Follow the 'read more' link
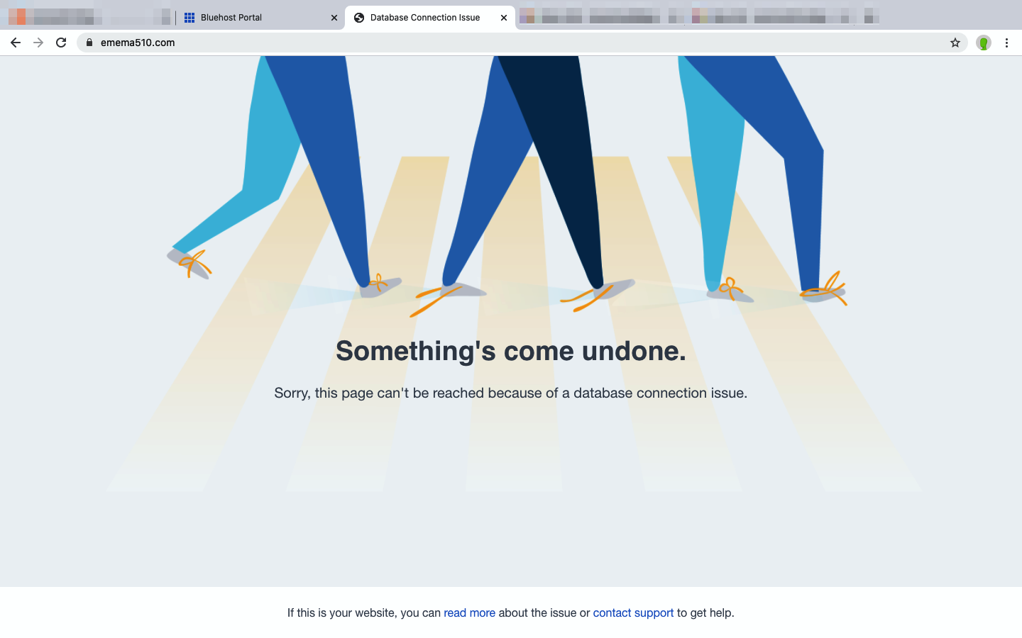This screenshot has width=1022, height=638. [469, 612]
